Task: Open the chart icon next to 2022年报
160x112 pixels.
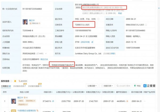Action: (92, 42)
